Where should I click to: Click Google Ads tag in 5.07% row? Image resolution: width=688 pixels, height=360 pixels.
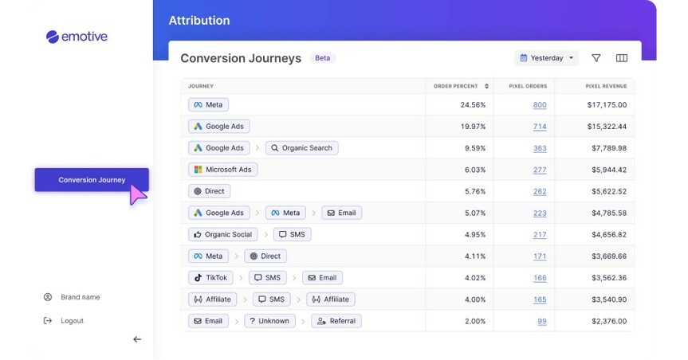tap(219, 213)
